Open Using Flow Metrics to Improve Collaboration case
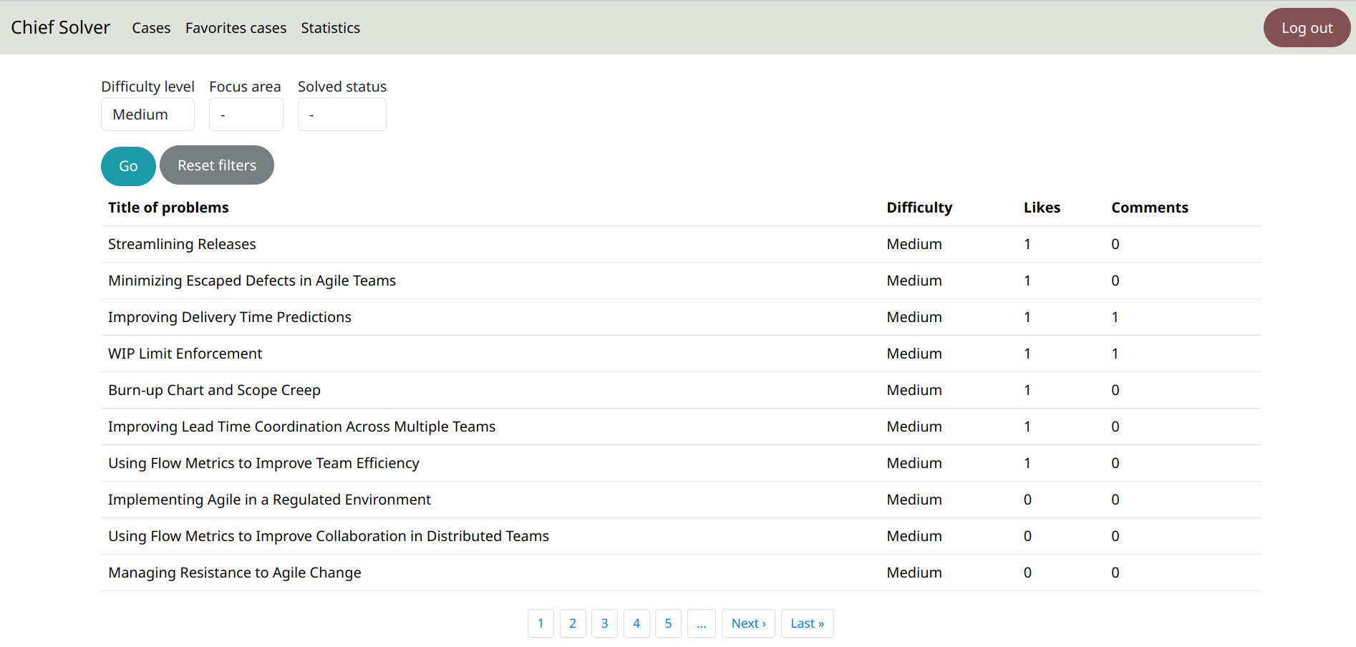Image resolution: width=1356 pixels, height=647 pixels. (329, 536)
